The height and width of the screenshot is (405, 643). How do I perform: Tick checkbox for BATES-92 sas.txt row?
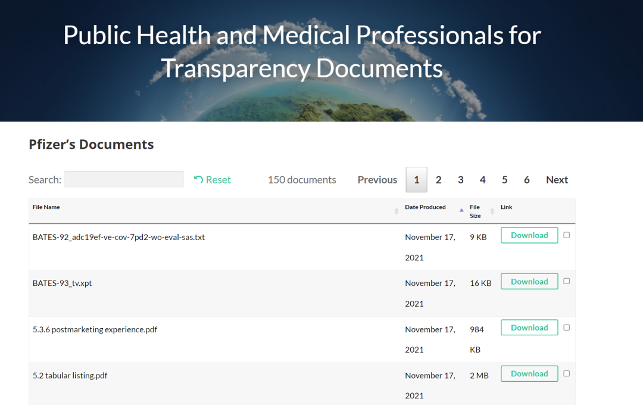[x=566, y=235]
